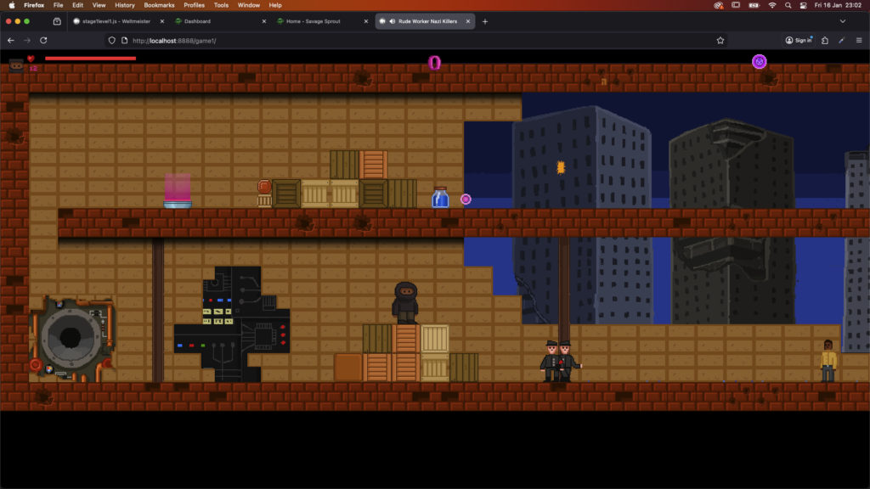Screen dimensions: 870x489
Task: Click the Sign in button
Action: pyautogui.click(x=799, y=40)
